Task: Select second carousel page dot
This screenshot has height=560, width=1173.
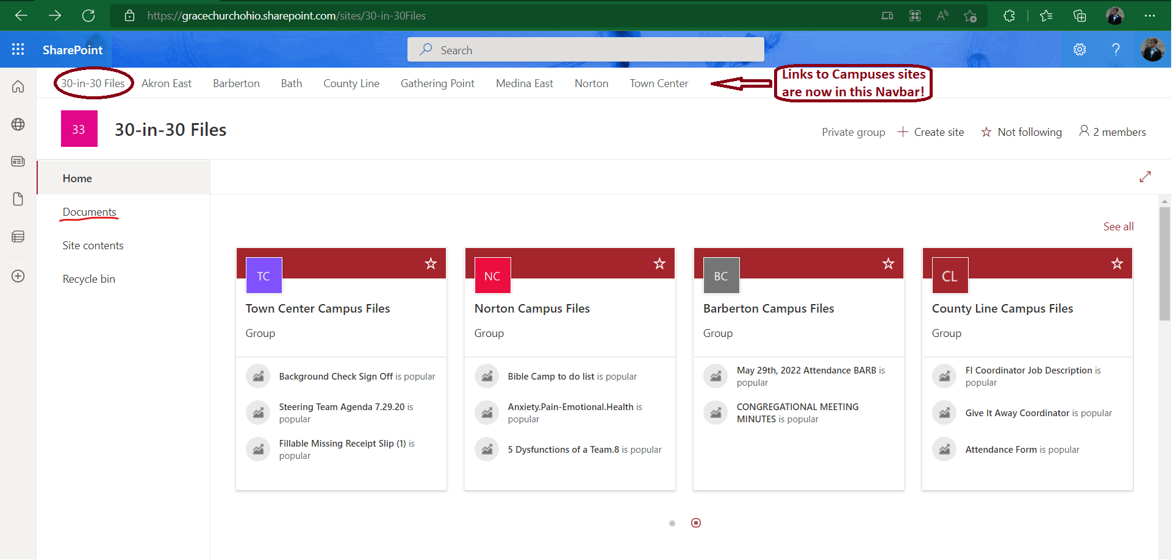Action: 696,523
